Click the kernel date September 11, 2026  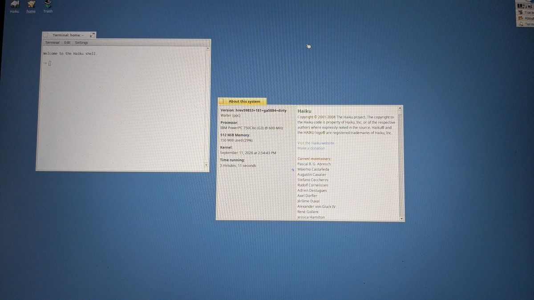(248, 152)
